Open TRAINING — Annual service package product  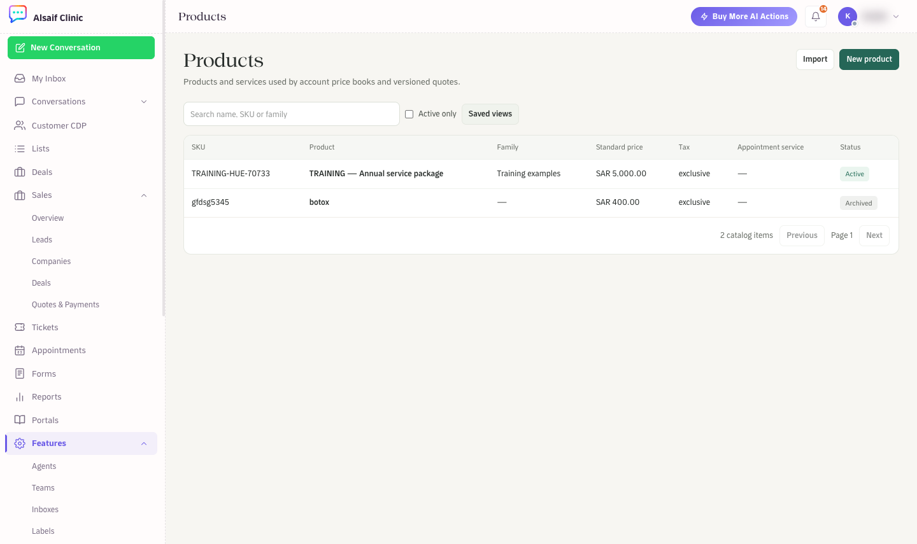point(376,174)
